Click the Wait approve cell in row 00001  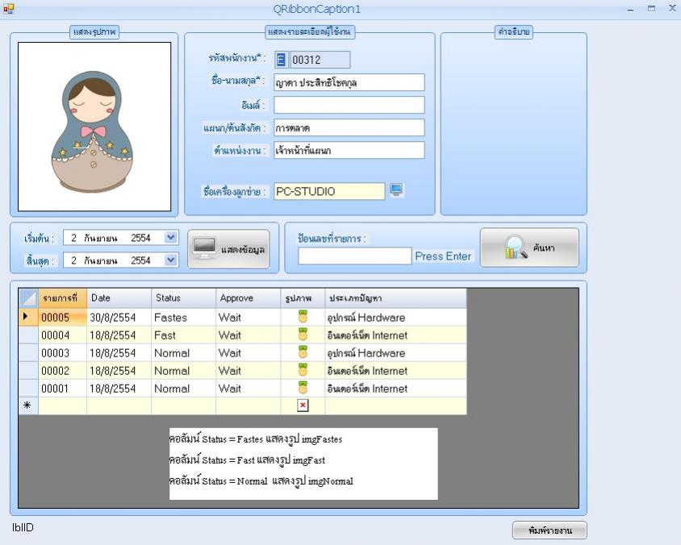pos(248,389)
